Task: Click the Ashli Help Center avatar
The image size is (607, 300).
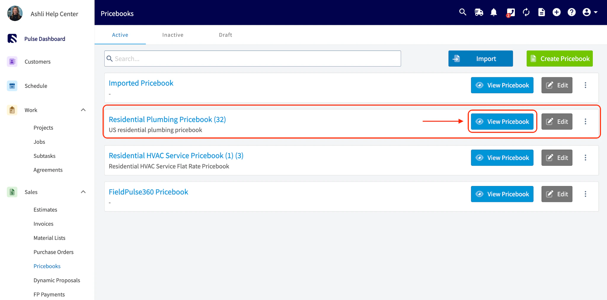Action: pyautogui.click(x=15, y=13)
